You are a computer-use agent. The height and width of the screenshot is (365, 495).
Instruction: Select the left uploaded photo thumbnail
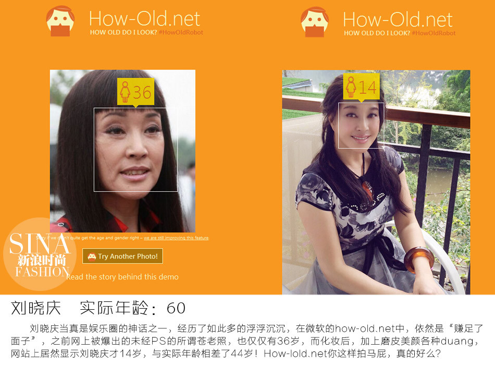point(122,151)
